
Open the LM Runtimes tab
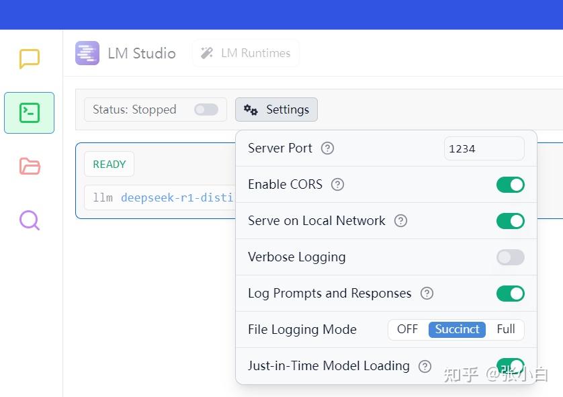[x=246, y=53]
